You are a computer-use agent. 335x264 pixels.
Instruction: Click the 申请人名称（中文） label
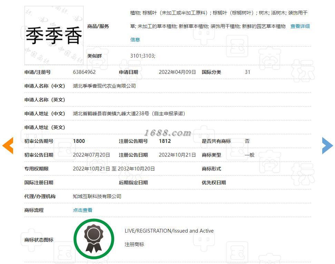point(45,86)
